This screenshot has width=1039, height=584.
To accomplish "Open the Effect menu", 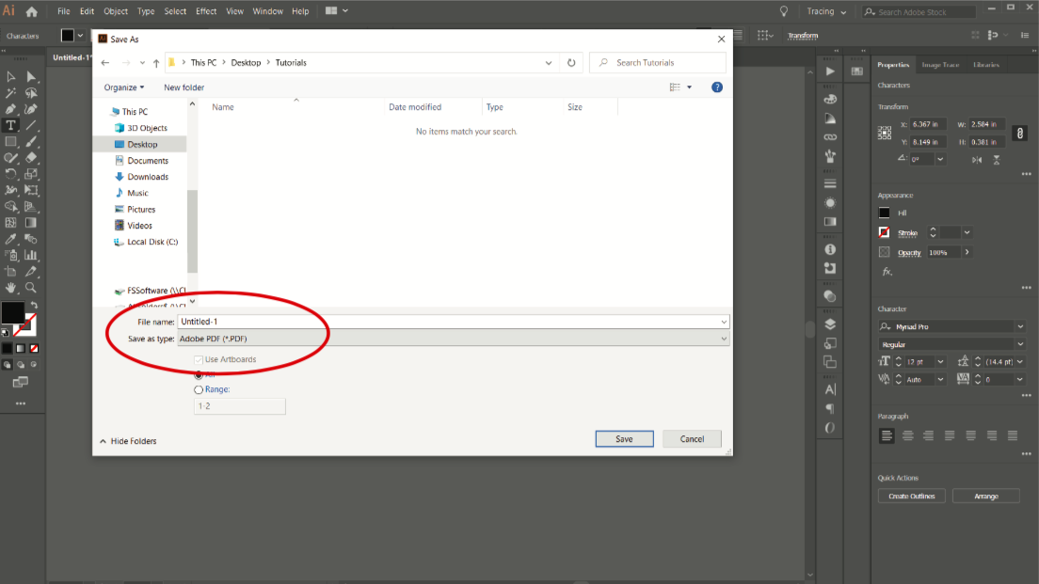I will [x=205, y=11].
